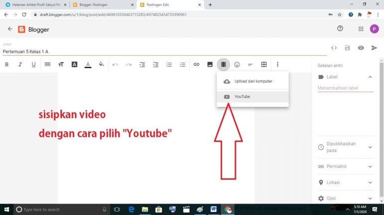Click the Windows search box
Screen dimensions: 384x215
(x=62, y=210)
